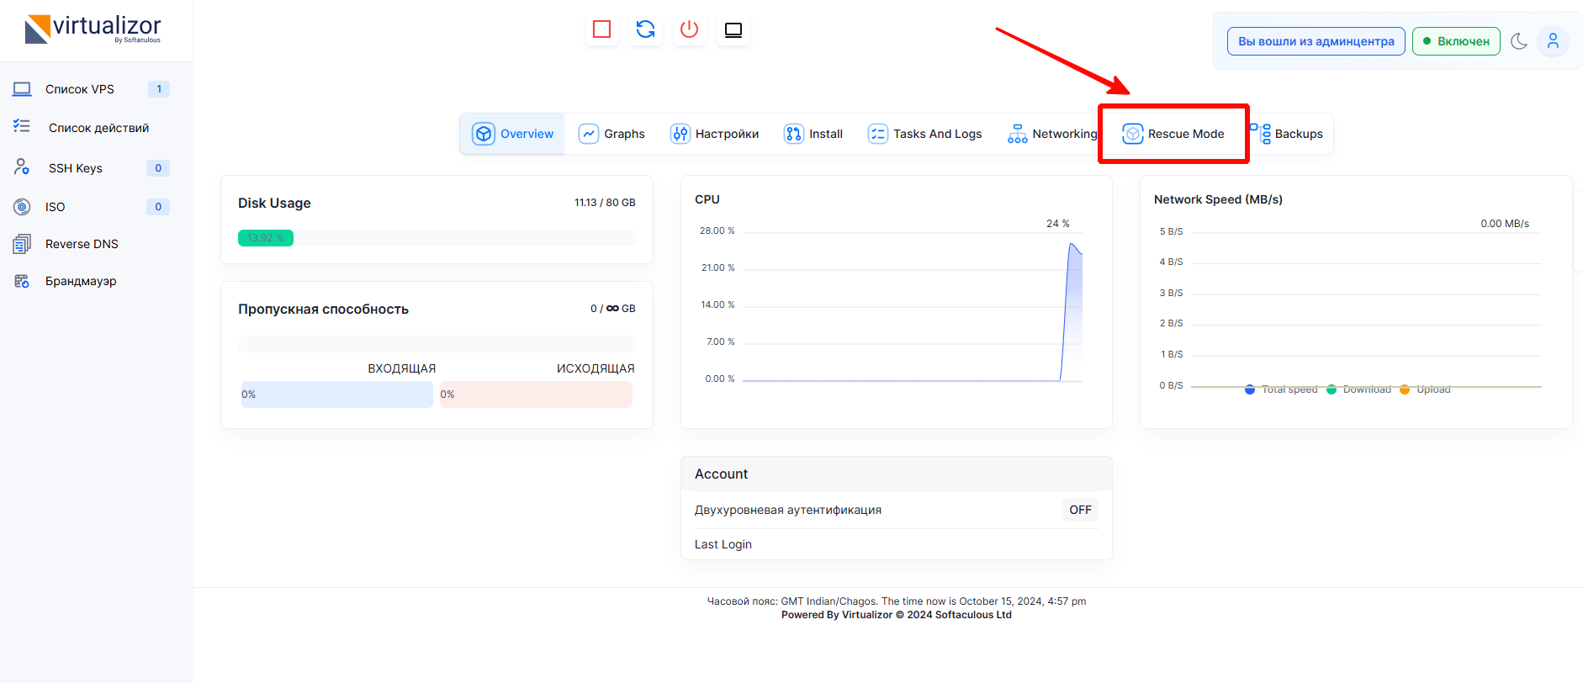Viewport: 1583px width, 683px height.
Task: Click the Powered By Virtualizor footer text
Action: [897, 615]
